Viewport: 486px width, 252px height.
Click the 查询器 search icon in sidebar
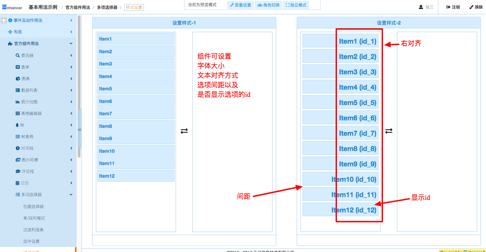(x=18, y=56)
